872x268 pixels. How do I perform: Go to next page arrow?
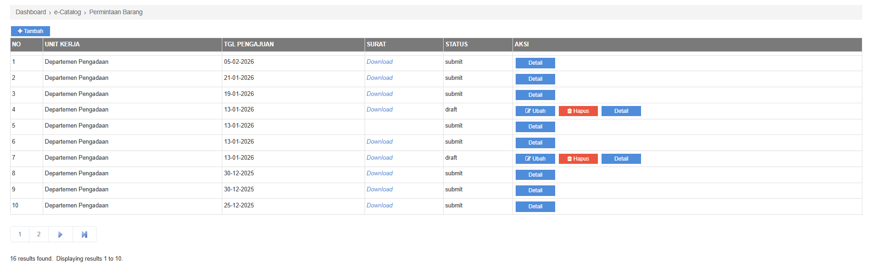(x=60, y=234)
